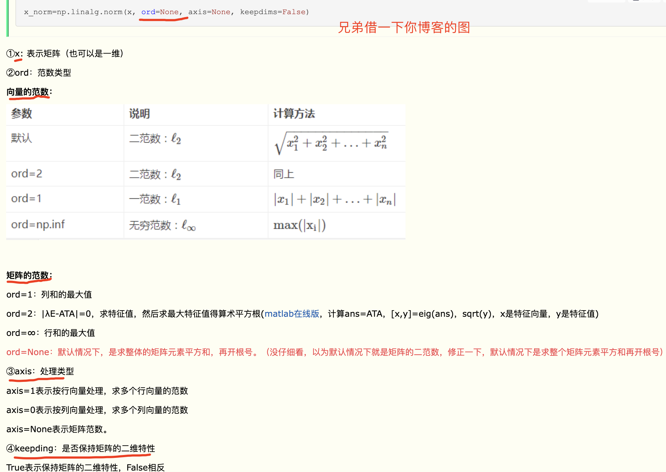Click the absolute value sum formula
Image resolution: width=666 pixels, height=472 pixels.
pos(334,199)
